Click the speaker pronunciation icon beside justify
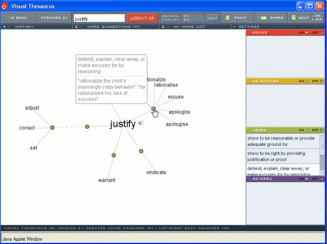 141,123
